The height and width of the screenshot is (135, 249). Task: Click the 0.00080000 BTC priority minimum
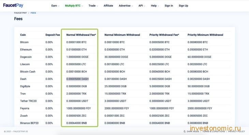tap(197, 42)
